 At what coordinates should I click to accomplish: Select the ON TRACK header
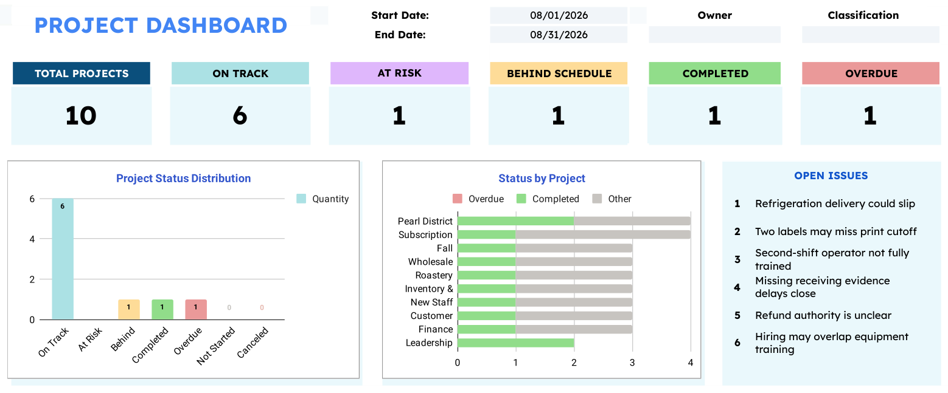[x=240, y=73]
